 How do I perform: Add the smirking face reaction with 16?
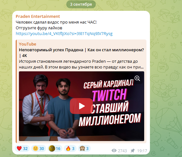[x=55, y=148]
